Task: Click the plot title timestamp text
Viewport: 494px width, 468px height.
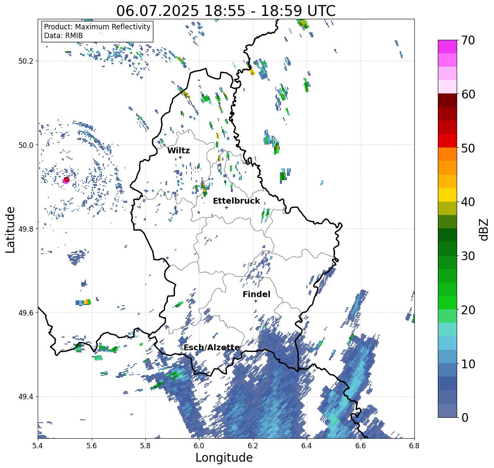Action: tap(226, 11)
